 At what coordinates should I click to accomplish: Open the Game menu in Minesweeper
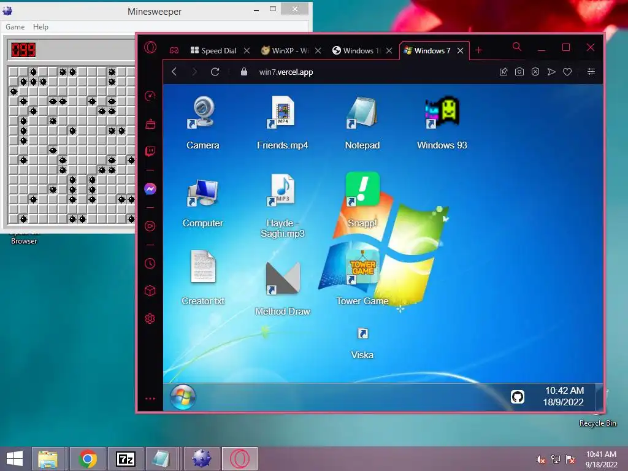[x=15, y=27]
